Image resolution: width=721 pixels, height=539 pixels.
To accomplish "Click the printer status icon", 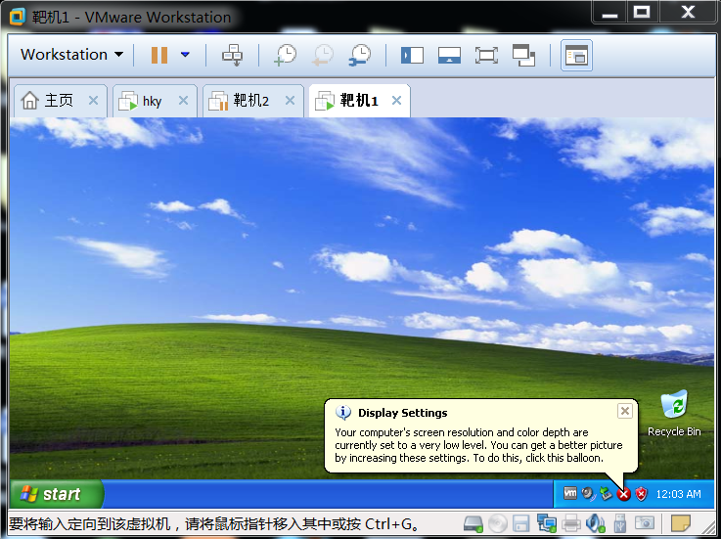I will pos(571,523).
